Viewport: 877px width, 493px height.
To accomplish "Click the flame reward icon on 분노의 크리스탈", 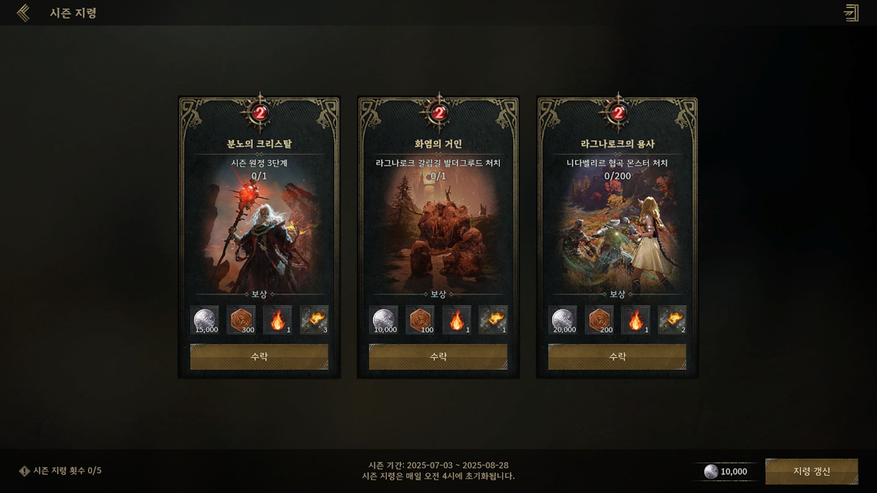I will pyautogui.click(x=278, y=320).
